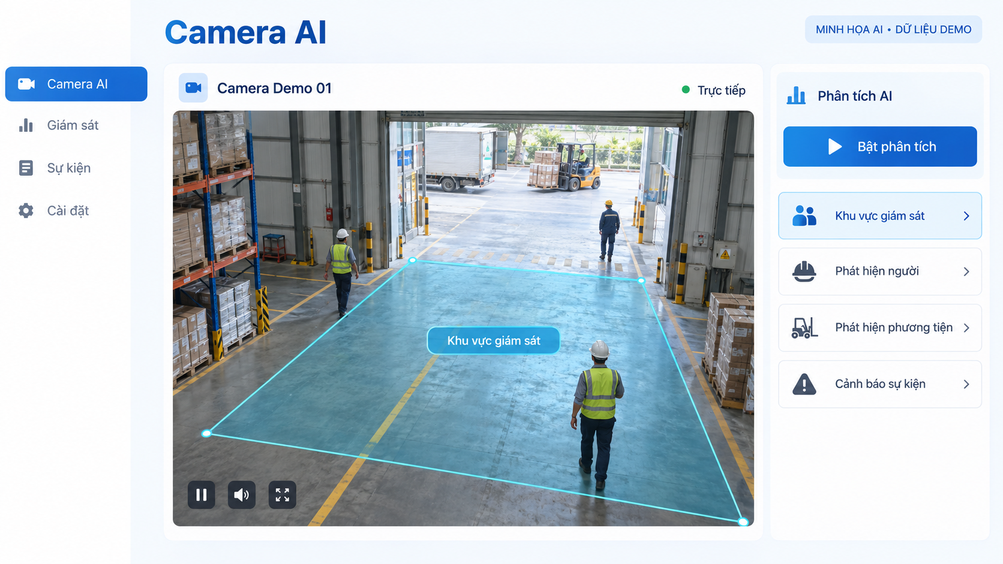Image resolution: width=1003 pixels, height=564 pixels.
Task: Open the Phát hiện người option
Action: tap(880, 272)
